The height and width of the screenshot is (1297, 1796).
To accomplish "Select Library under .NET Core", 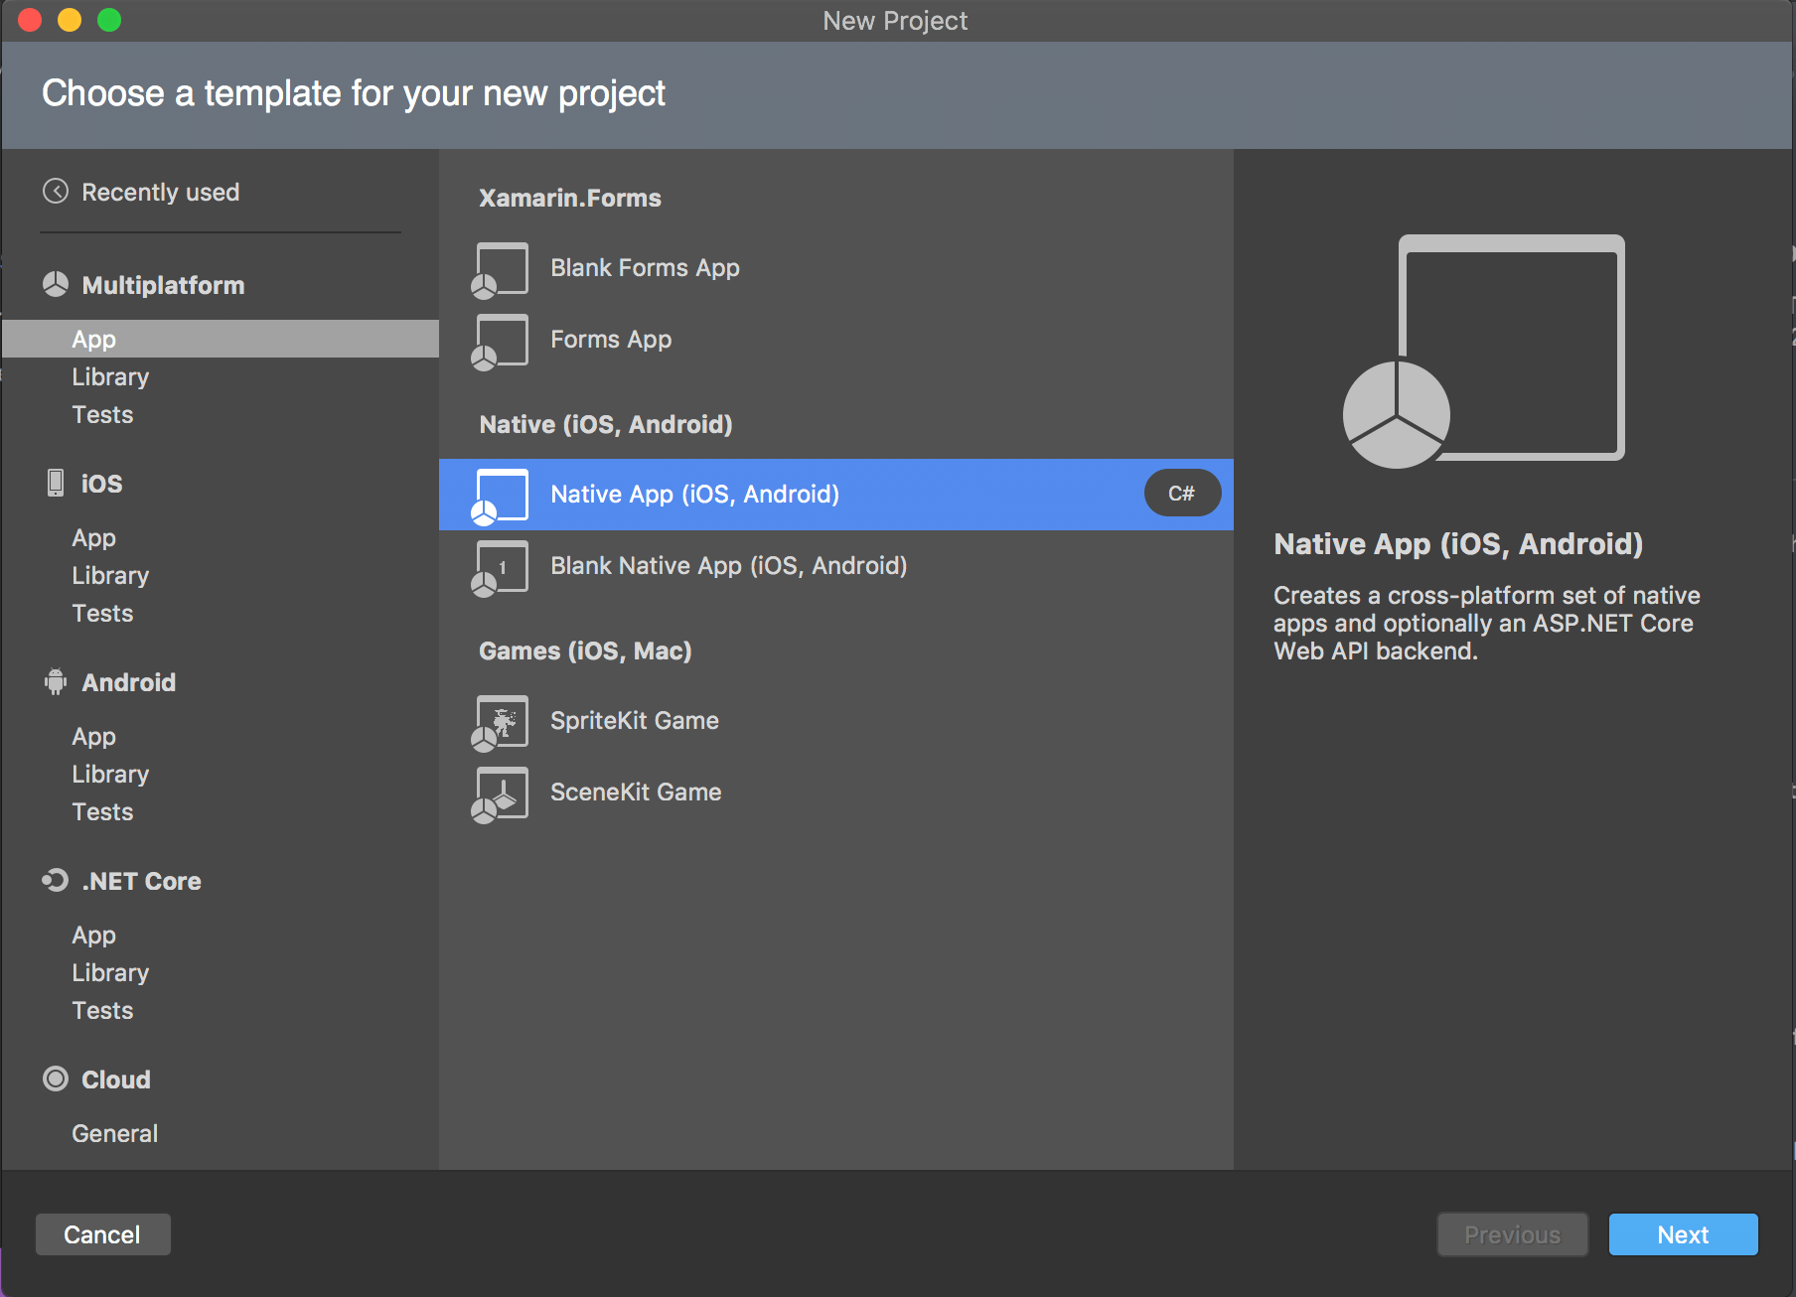I will coord(110,972).
